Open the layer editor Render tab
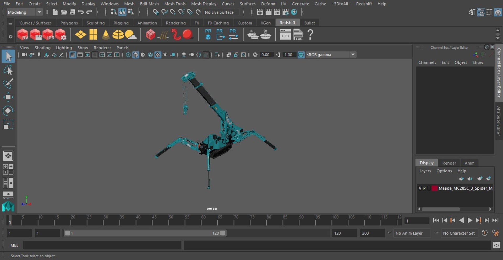This screenshot has width=503, height=260. pyautogui.click(x=449, y=163)
